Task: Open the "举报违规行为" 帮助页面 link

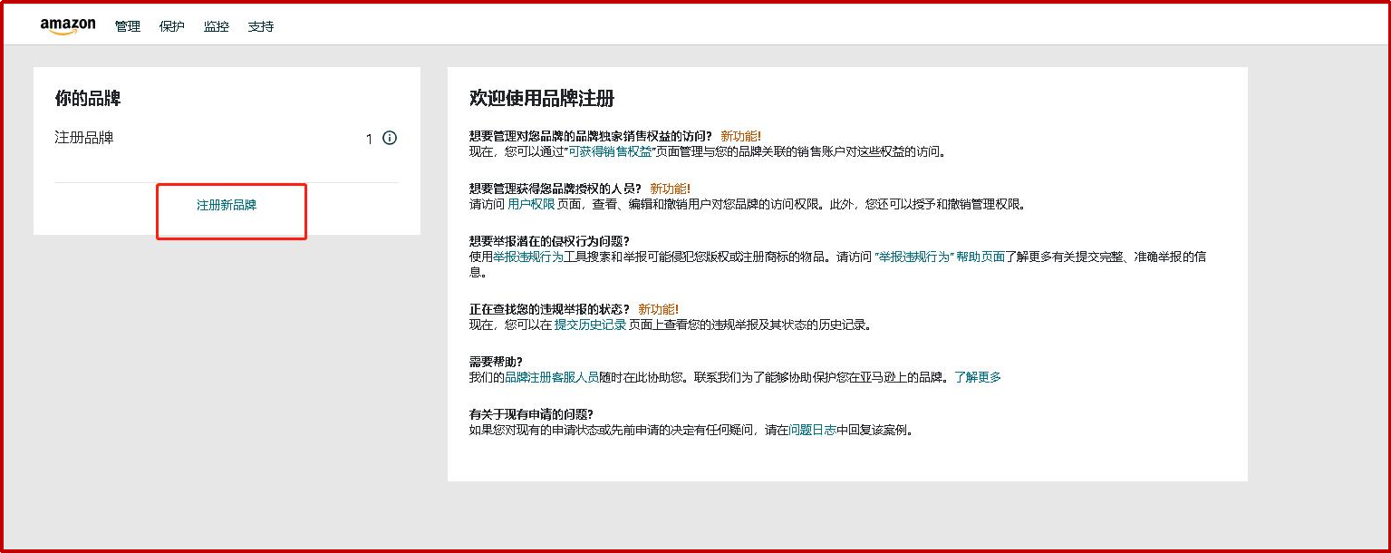Action: tap(940, 257)
